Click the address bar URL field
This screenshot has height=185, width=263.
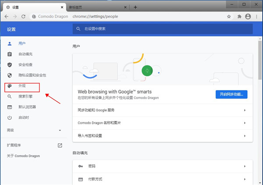point(131,17)
